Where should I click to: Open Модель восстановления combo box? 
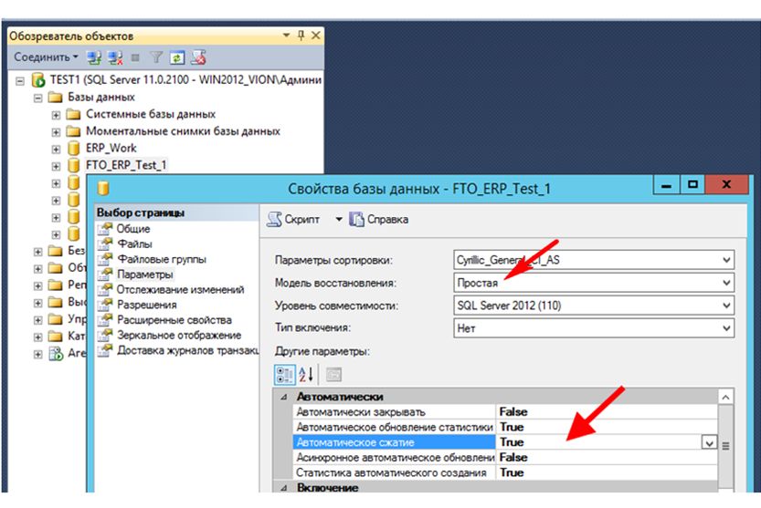[594, 283]
